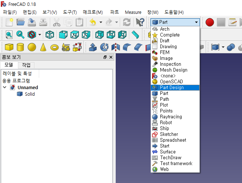Select Web workbench from list
Screen dimensions: 242x183
(x=175, y=169)
